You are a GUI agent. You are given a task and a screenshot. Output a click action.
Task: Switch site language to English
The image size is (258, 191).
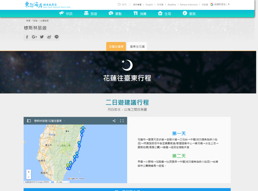pyautogui.click(x=149, y=5)
